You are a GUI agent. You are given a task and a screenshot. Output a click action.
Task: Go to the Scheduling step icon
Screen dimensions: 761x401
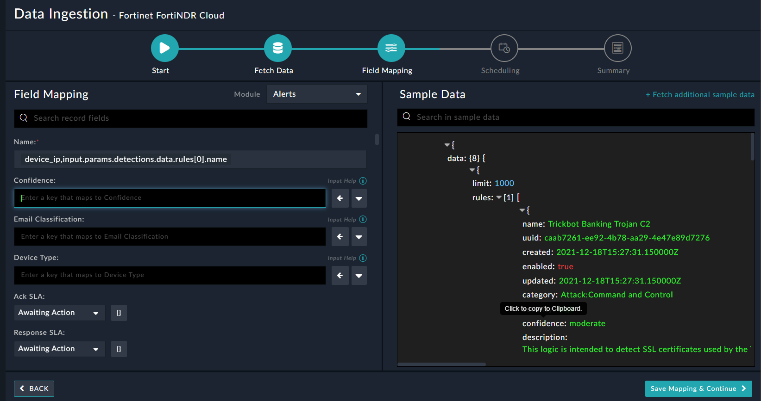tap(504, 48)
